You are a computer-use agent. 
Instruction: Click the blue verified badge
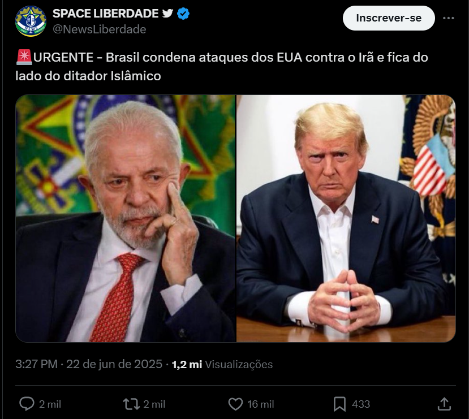click(183, 14)
